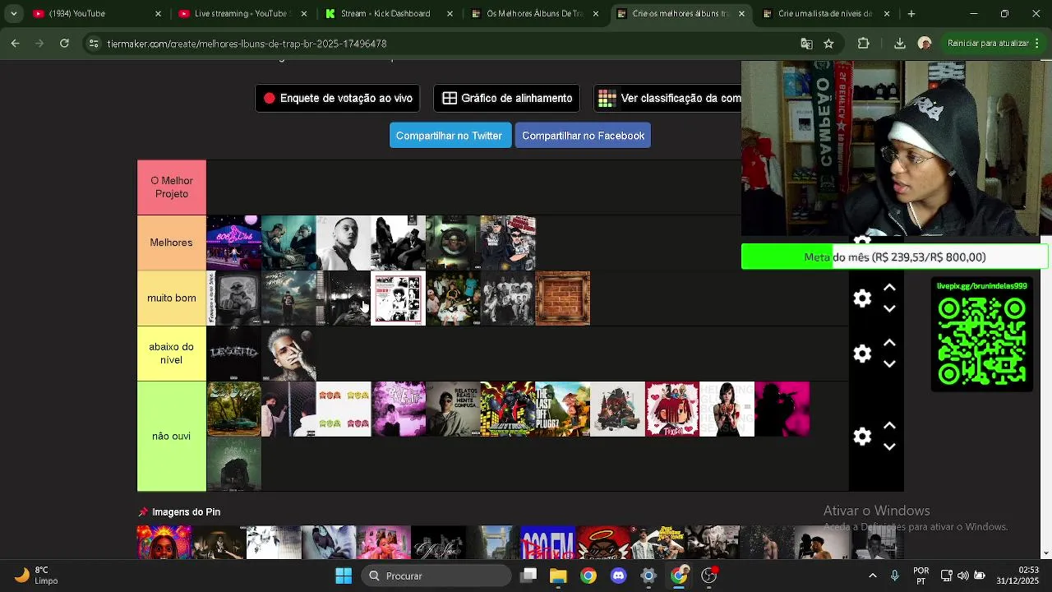The image size is (1052, 592).
Task: Open the clock and date 02:53 panel
Action: [1017, 576]
